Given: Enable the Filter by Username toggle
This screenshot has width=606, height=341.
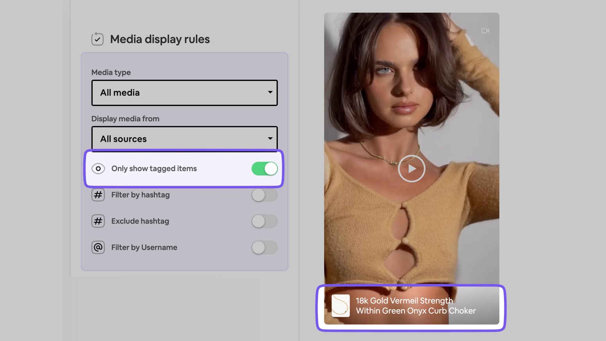Looking at the screenshot, I should point(265,247).
